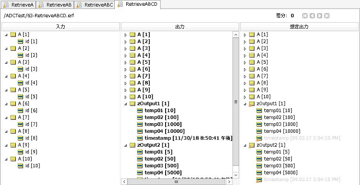Click the 出力 horizontal scrollbar right arrow
This screenshot has width=360, height=185.
(229, 182)
